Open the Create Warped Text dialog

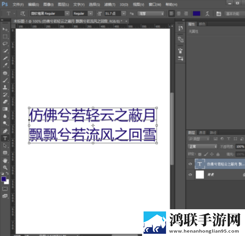(x=208, y=14)
